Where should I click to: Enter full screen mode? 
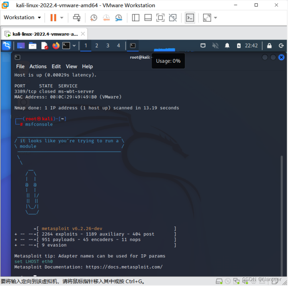click(160, 18)
